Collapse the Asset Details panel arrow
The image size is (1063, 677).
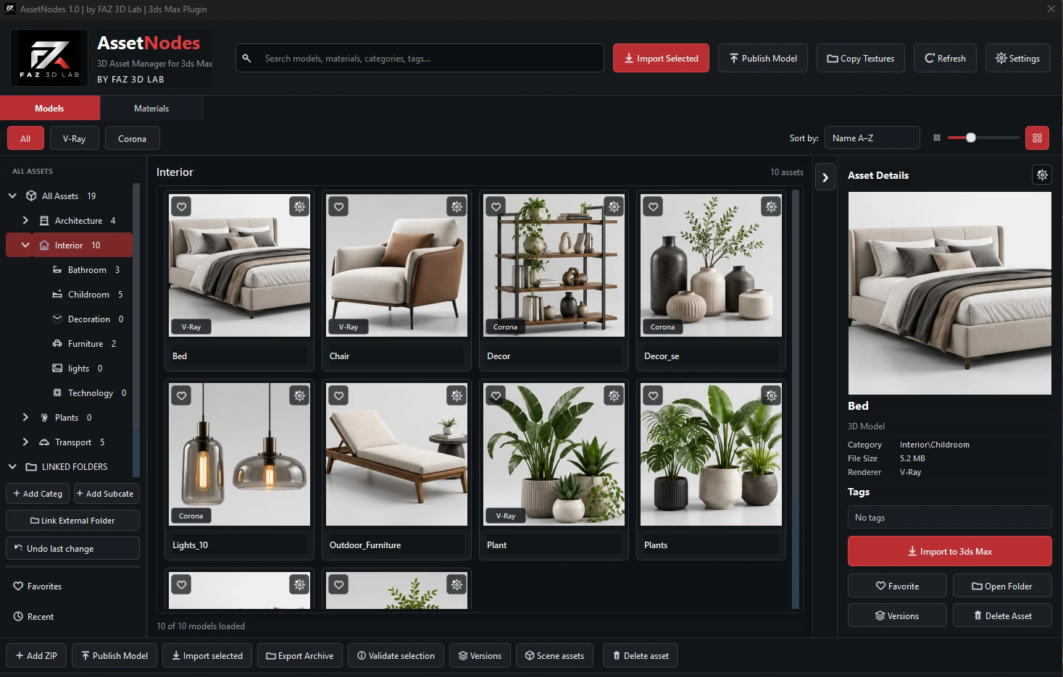pos(825,177)
